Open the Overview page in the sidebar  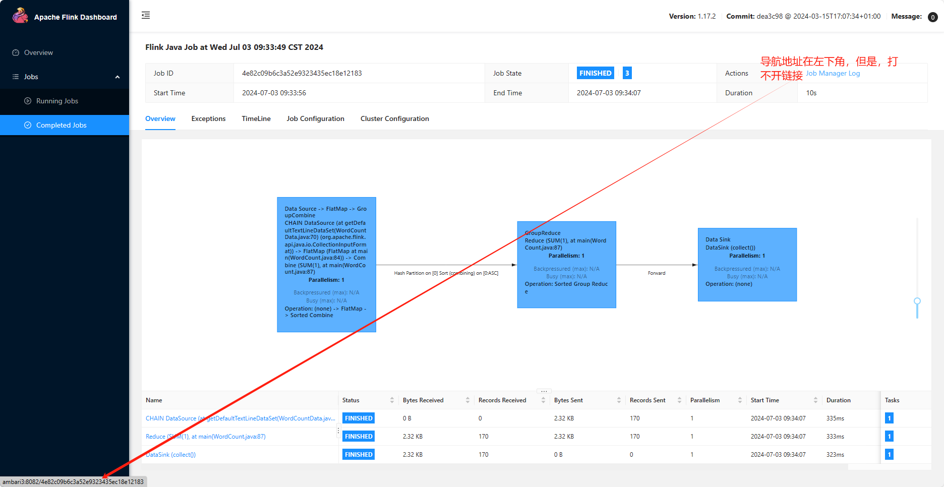pyautogui.click(x=38, y=52)
